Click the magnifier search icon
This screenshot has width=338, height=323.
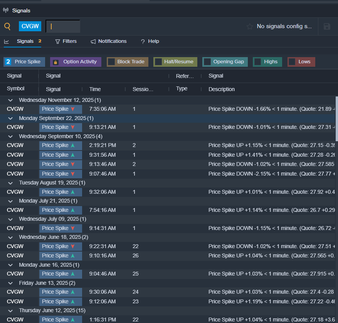[7, 26]
